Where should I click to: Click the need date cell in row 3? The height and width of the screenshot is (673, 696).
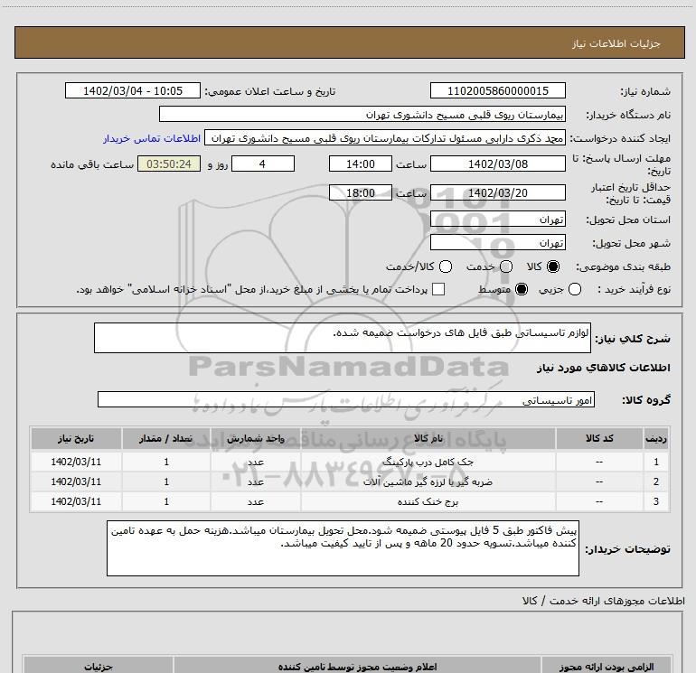76,501
